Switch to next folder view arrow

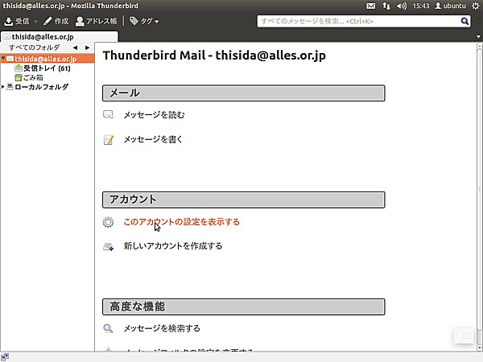click(88, 47)
